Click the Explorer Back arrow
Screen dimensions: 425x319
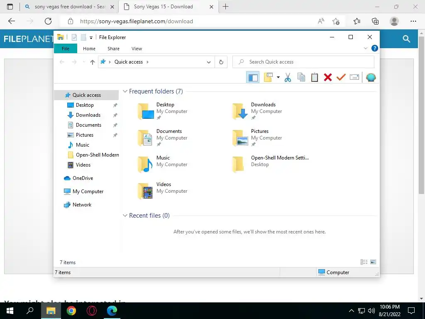coord(62,62)
